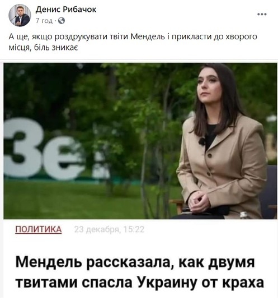
Task: Click the article date 23 декабря, 15:22
Action: click(x=109, y=229)
